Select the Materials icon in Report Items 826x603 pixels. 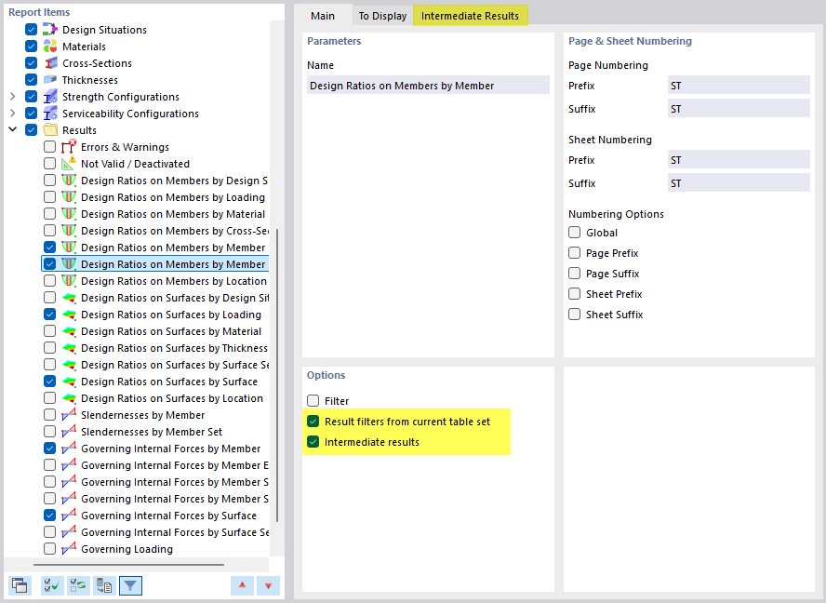tap(48, 46)
